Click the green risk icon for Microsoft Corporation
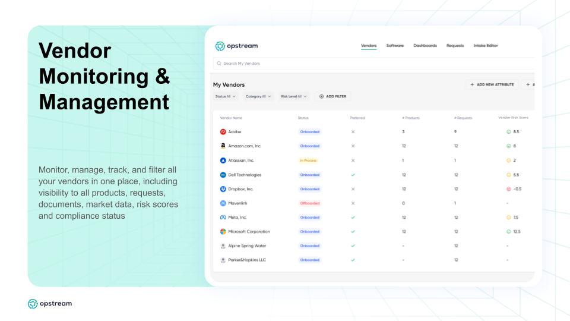The image size is (570, 321). tap(509, 232)
